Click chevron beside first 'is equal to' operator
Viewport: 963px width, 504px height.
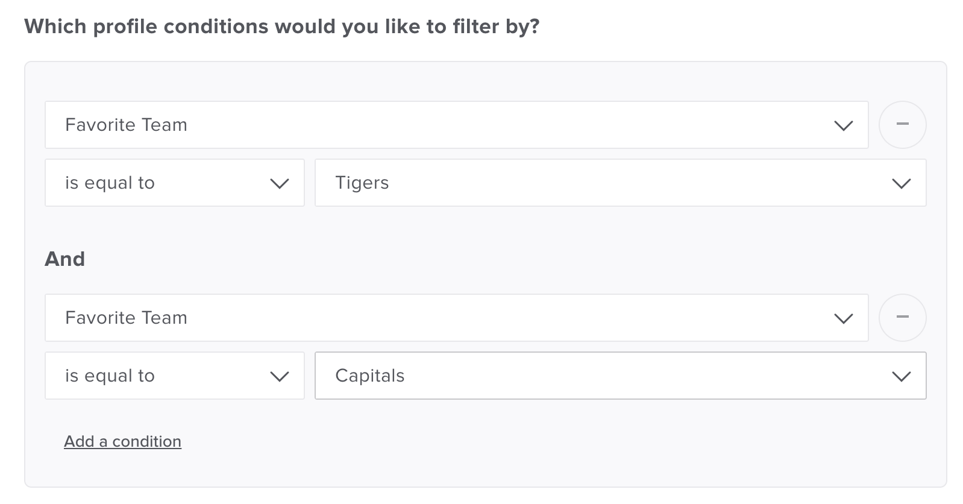(280, 183)
